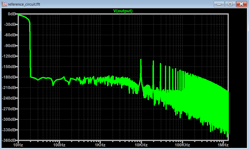Click the 1KHz horizontal axis label

pos(100,145)
